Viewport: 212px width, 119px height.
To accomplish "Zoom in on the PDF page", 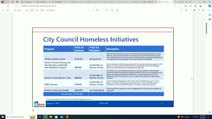I will pyautogui.click(x=93, y=10).
